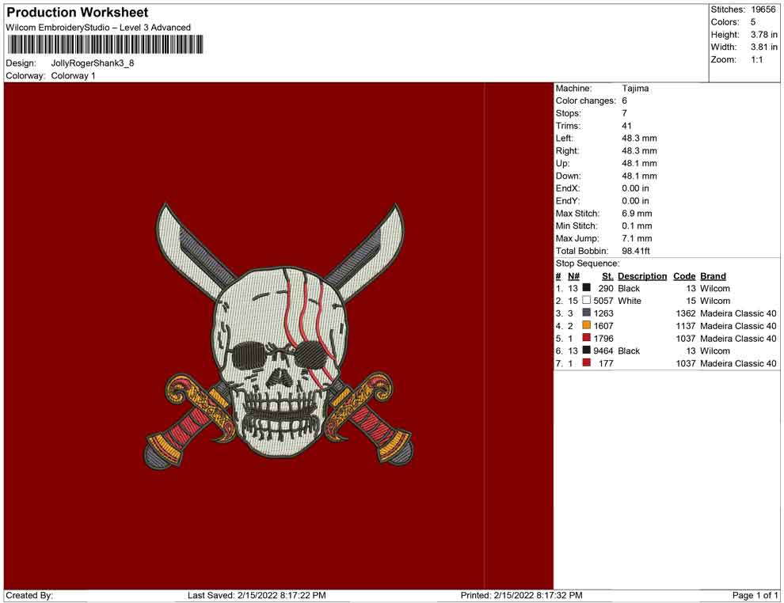This screenshot has width=784, height=603.
Task: Click the Description column header
Action: coord(642,276)
